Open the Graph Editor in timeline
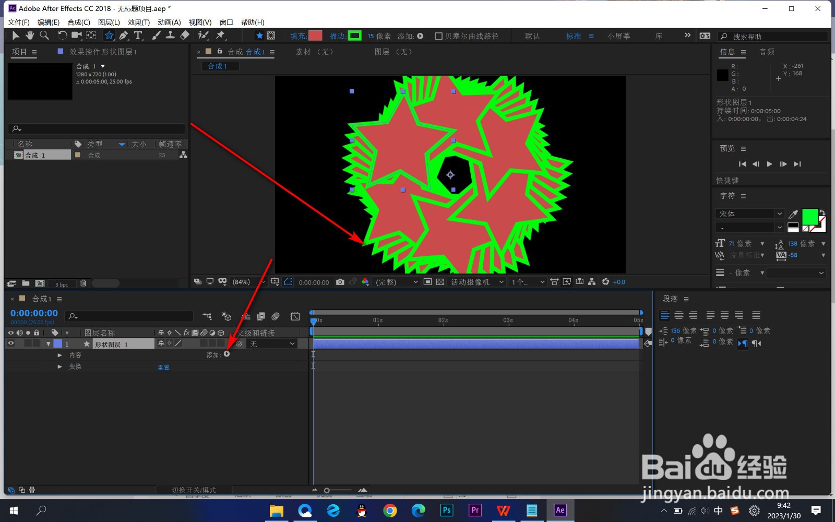The height and width of the screenshot is (522, 835). [x=295, y=316]
